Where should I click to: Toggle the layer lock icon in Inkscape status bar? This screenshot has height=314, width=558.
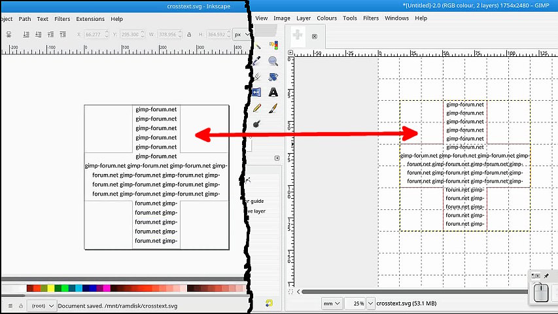pos(21,305)
